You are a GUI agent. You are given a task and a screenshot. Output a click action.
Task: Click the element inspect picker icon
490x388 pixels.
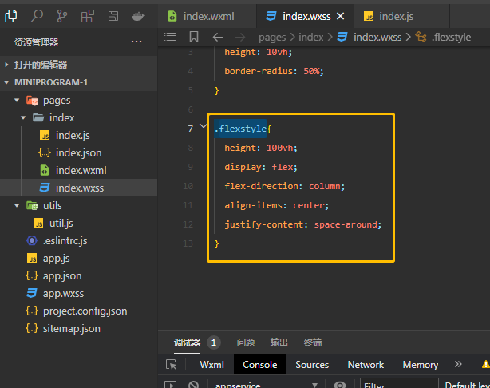point(172,365)
